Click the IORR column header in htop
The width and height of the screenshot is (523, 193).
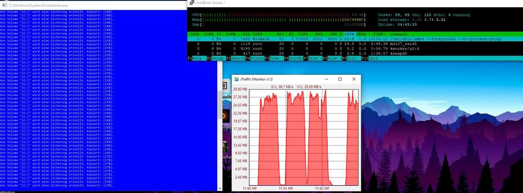coord(194,35)
